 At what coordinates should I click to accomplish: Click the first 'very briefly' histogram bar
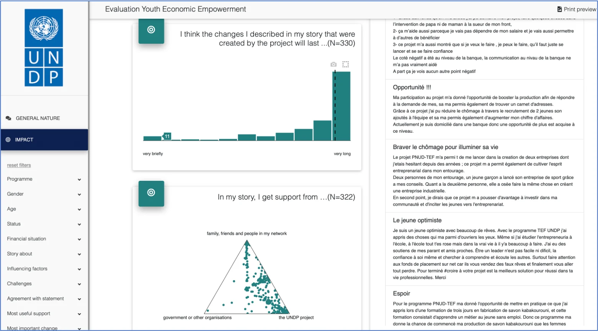click(x=152, y=138)
